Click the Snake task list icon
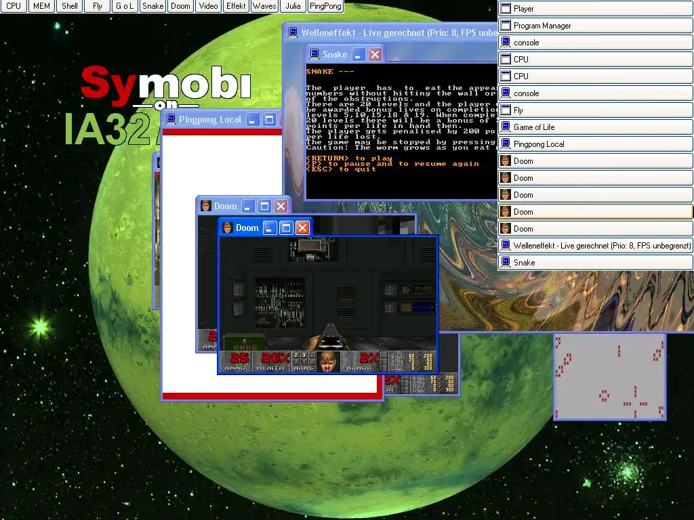This screenshot has height=520, width=694. coord(506,263)
